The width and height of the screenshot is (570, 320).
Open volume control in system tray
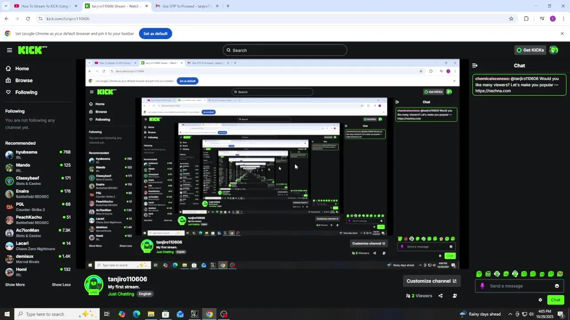click(531, 314)
